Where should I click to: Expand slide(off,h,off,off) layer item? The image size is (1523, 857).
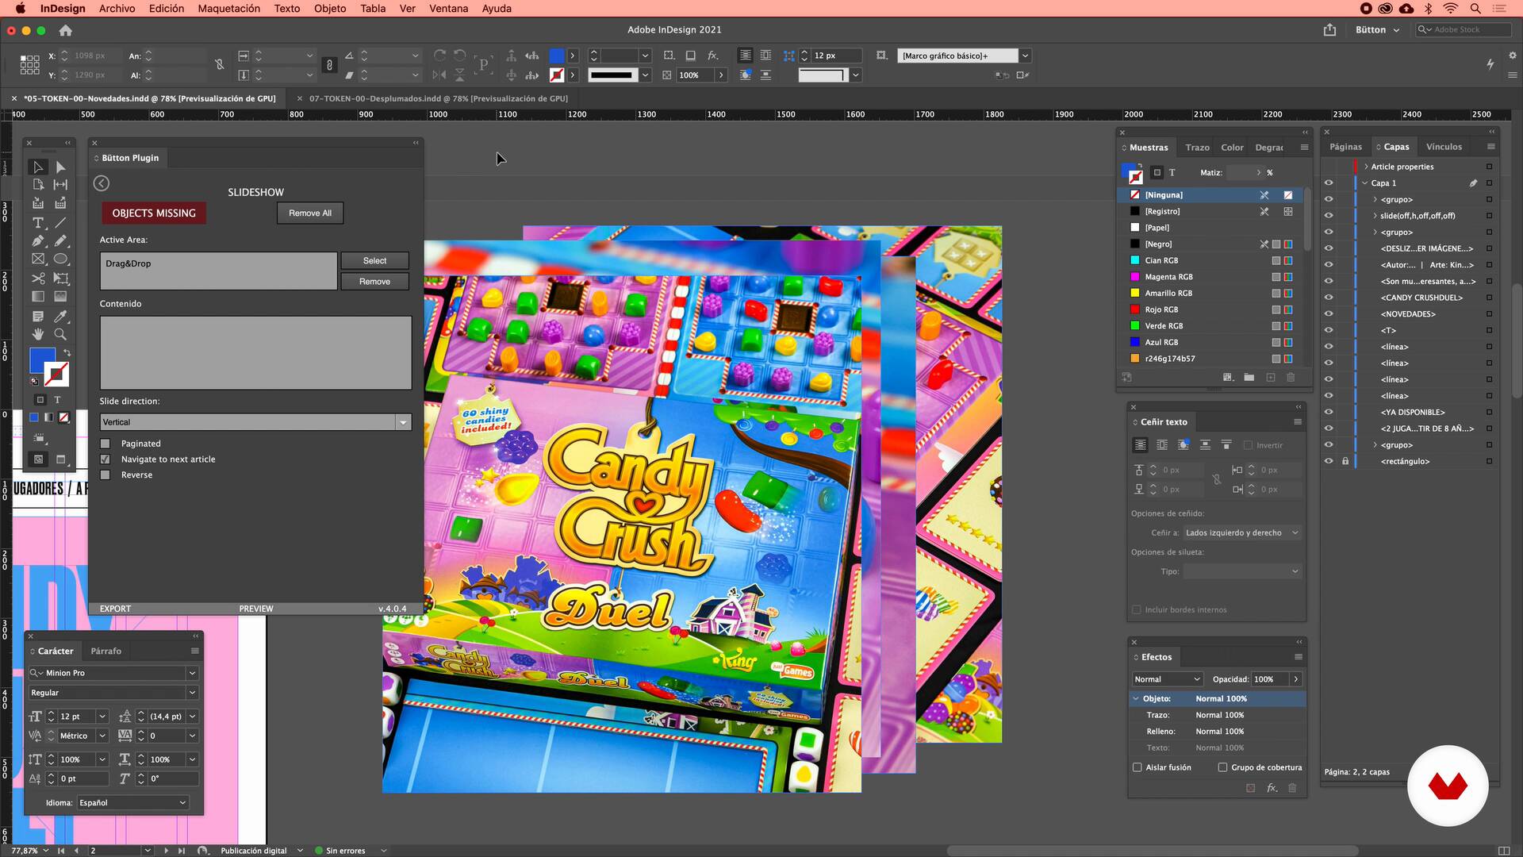pos(1375,216)
